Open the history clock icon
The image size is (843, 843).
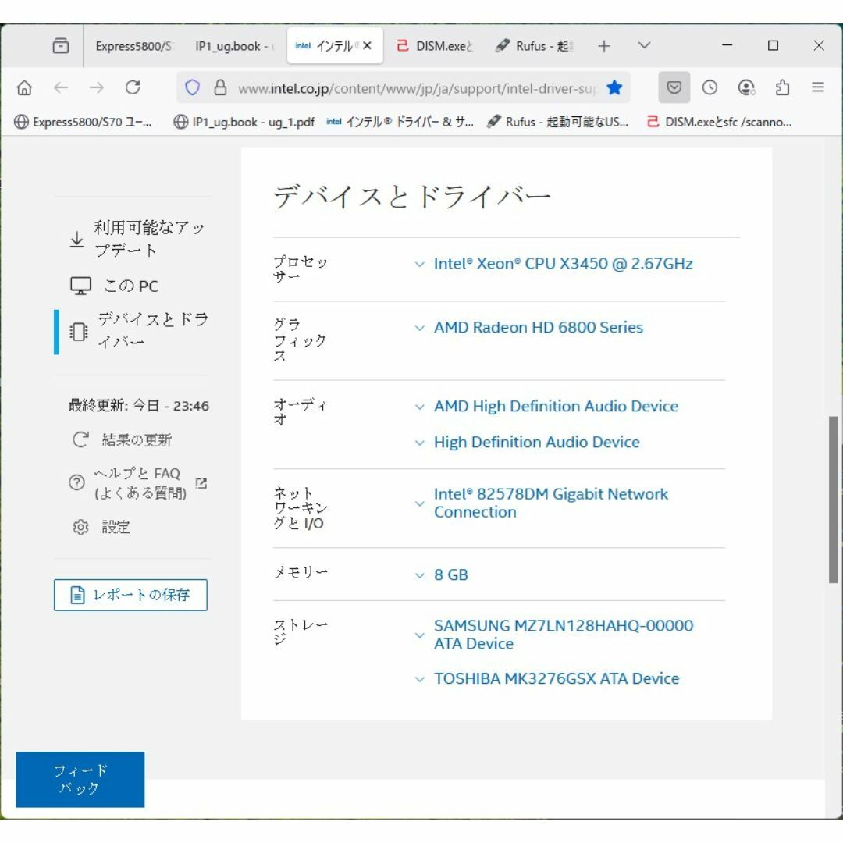click(x=710, y=87)
